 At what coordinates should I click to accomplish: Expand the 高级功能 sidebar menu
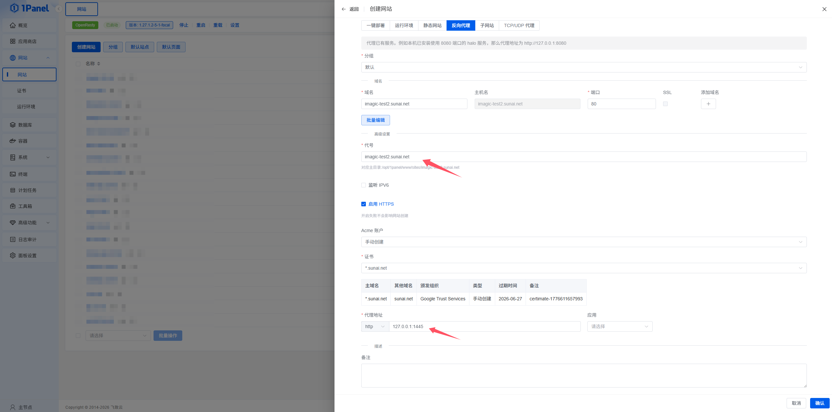29,223
